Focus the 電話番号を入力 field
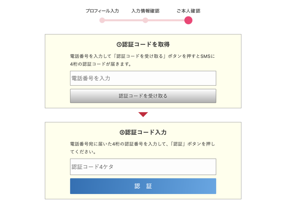 143,78
